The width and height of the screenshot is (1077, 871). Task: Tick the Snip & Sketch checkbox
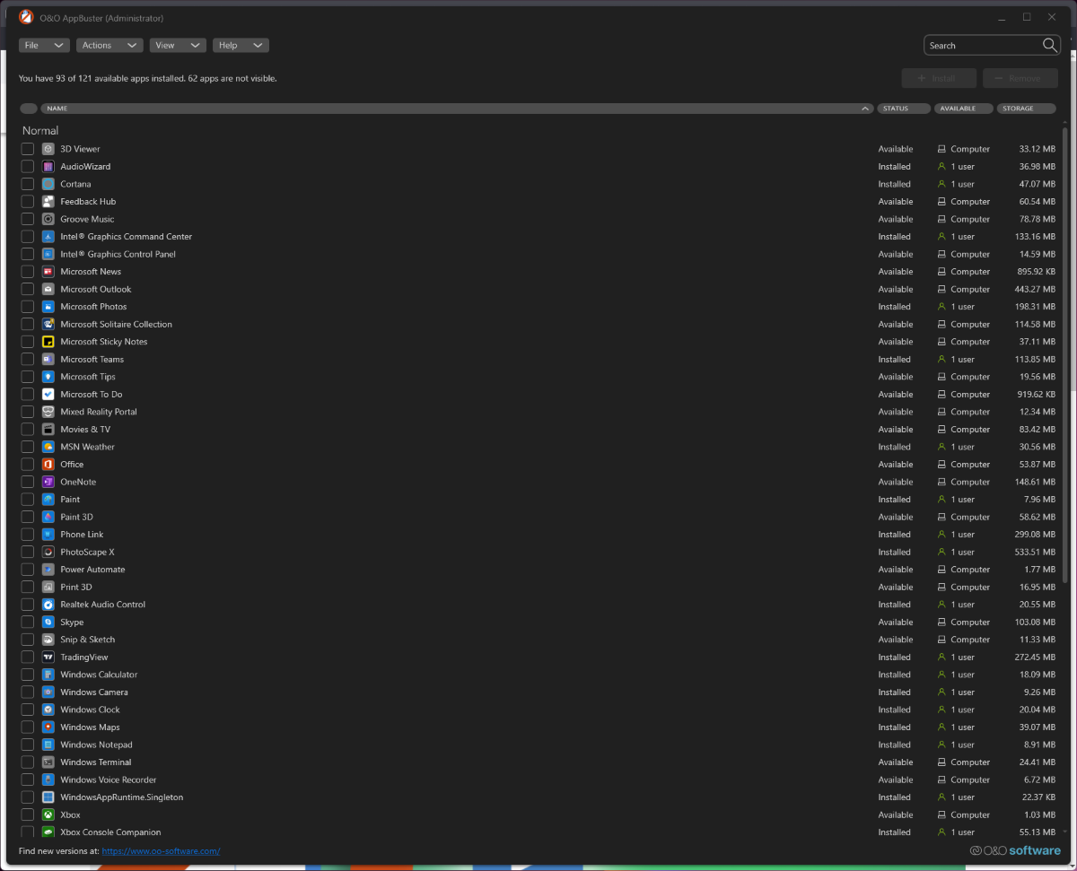[x=28, y=640]
